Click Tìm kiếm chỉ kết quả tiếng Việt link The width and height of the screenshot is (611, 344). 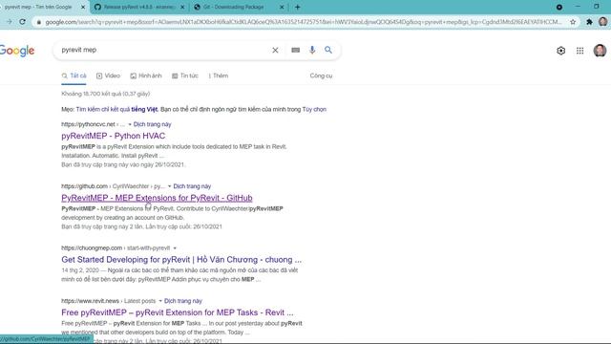coord(116,109)
